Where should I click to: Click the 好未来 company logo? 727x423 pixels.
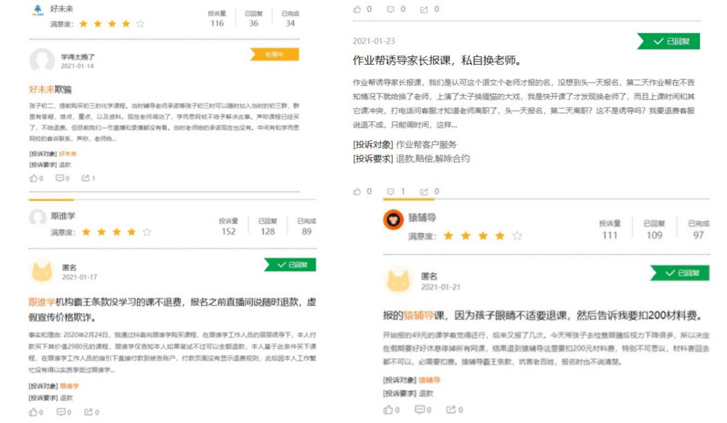(38, 9)
